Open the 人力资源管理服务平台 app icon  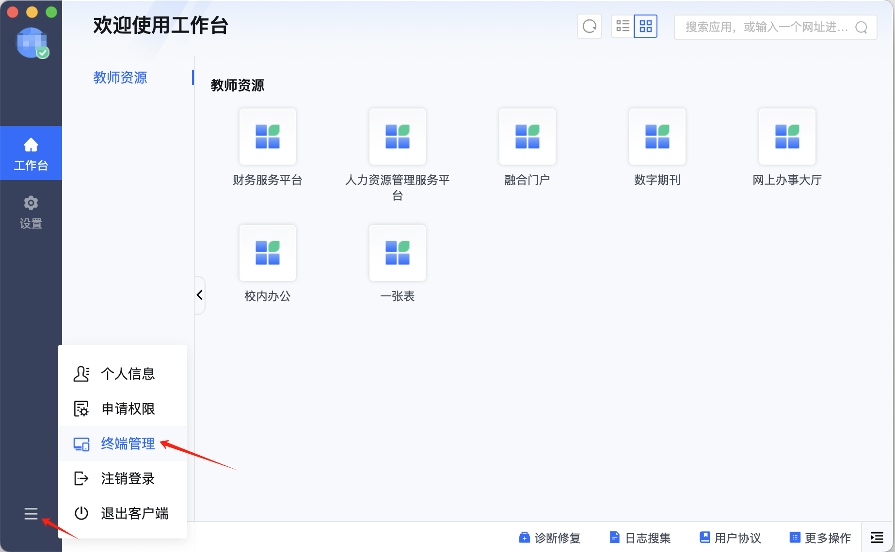coord(397,137)
